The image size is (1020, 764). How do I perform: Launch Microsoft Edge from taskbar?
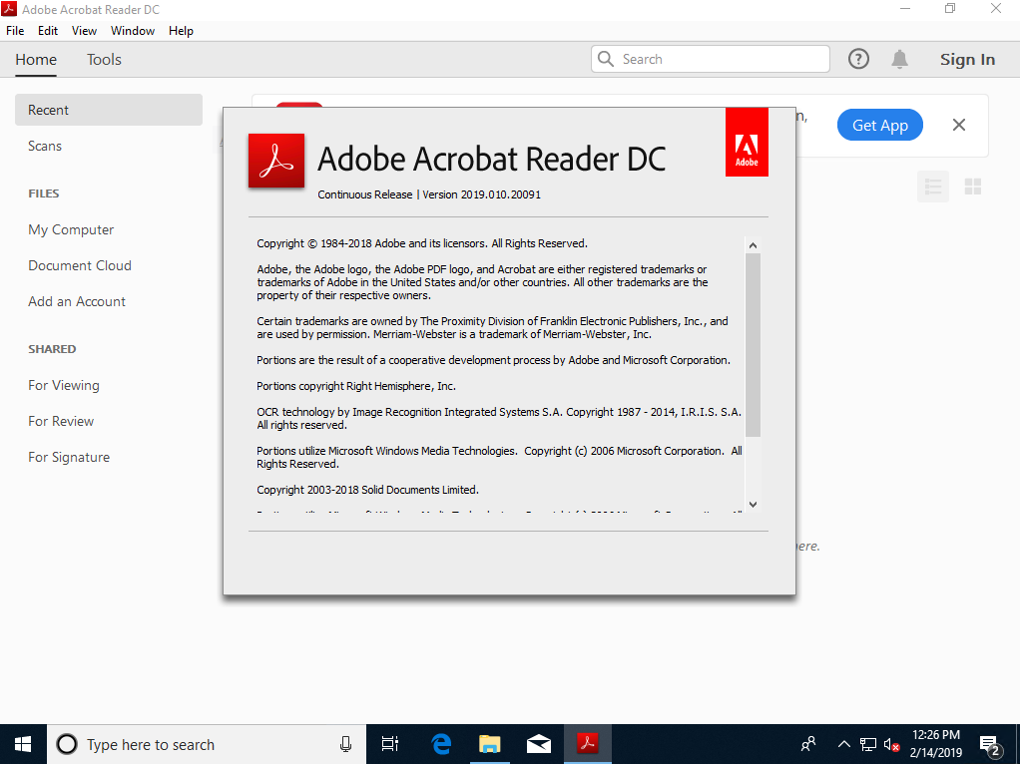point(440,744)
